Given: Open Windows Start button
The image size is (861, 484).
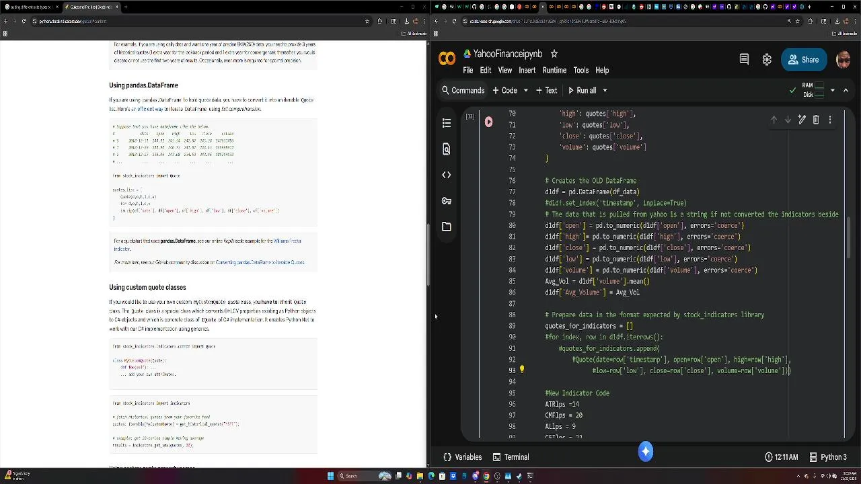Looking at the screenshot, I should click(x=330, y=476).
